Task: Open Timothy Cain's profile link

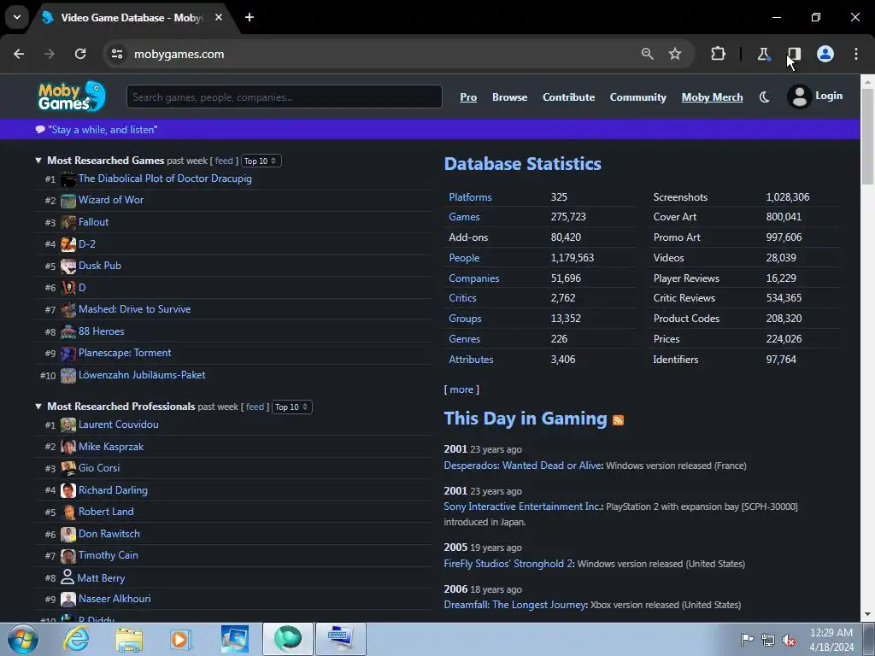Action: pyautogui.click(x=109, y=555)
